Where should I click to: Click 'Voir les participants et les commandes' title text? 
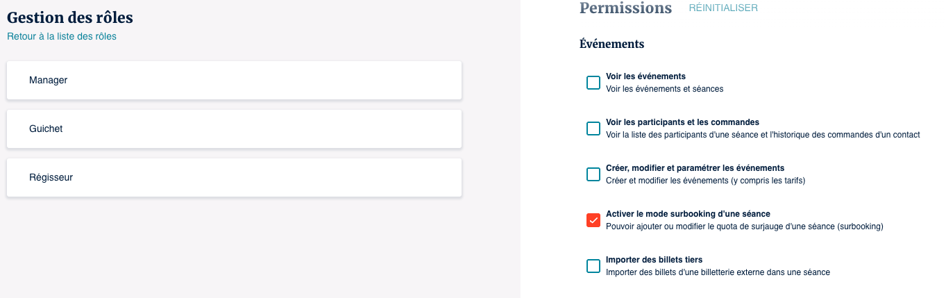[682, 122]
